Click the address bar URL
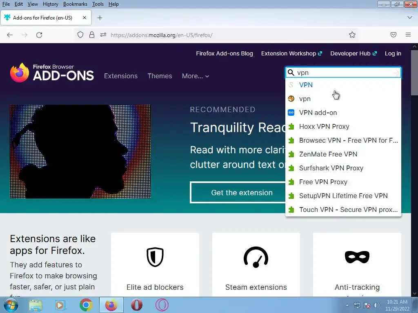Image resolution: width=418 pixels, height=313 pixels. [161, 35]
